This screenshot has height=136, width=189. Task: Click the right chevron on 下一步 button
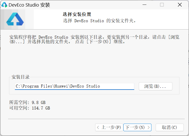pyautogui.click(x=149, y=127)
